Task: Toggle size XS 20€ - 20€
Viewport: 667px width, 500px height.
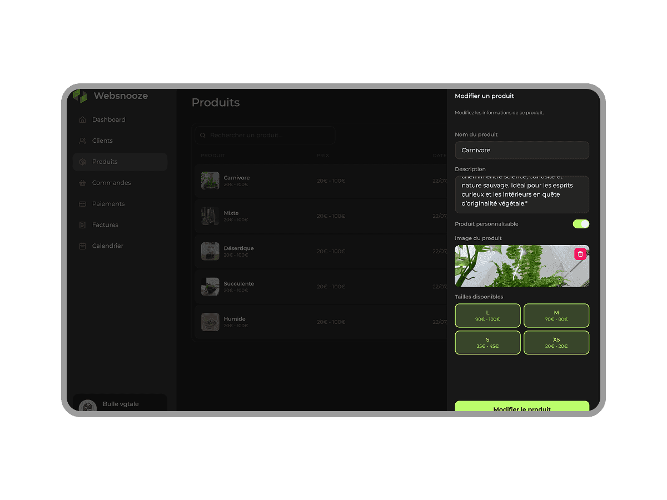Action: (556, 343)
